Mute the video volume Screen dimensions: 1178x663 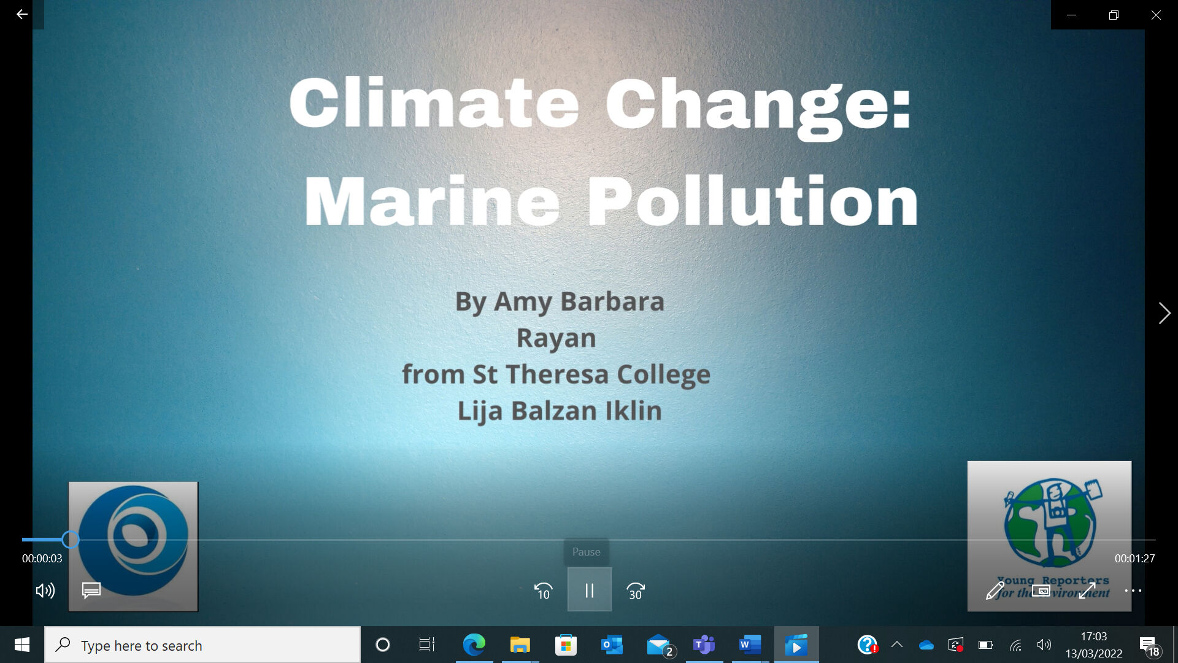coord(45,591)
